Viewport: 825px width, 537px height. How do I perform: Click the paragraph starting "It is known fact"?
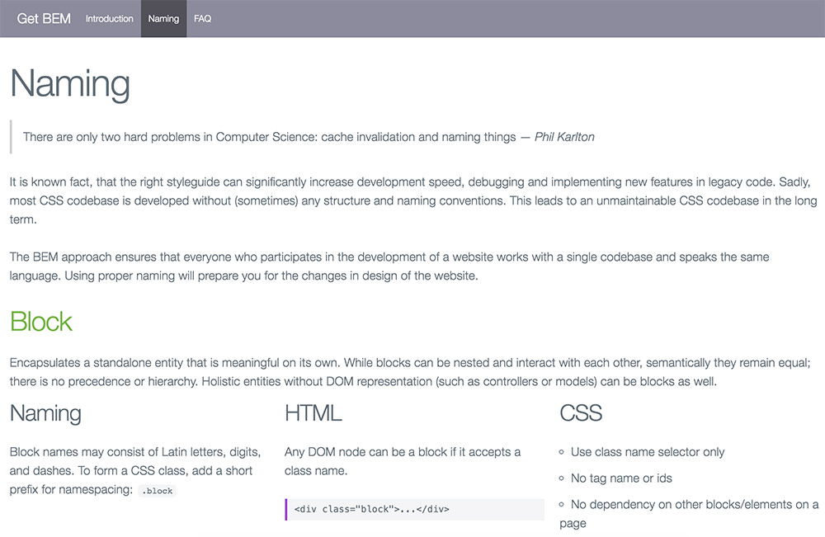412,200
